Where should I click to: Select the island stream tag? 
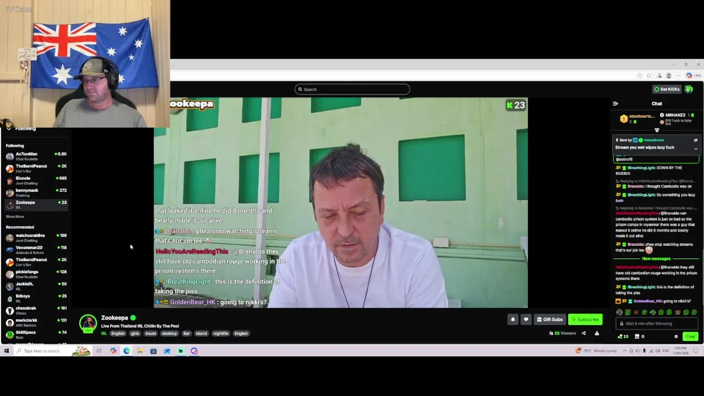[x=201, y=333]
